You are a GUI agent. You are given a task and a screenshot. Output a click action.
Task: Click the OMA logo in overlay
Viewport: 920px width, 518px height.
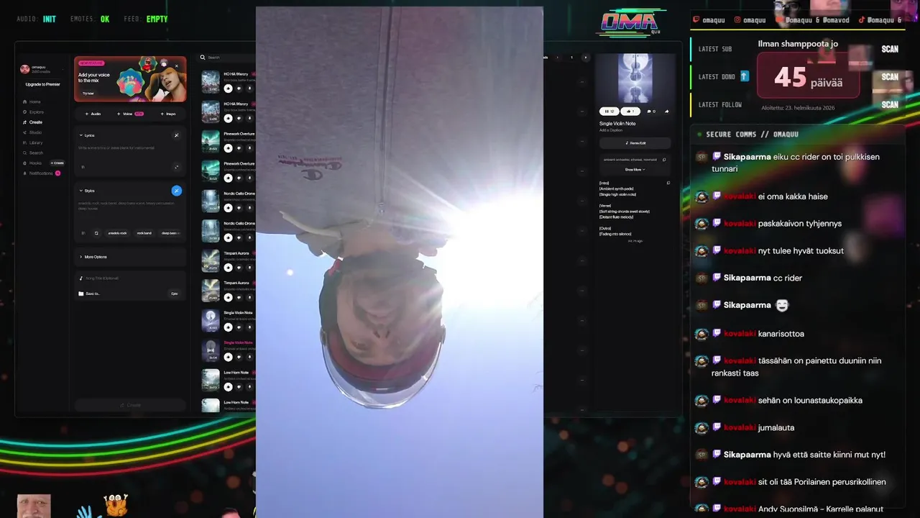click(630, 24)
